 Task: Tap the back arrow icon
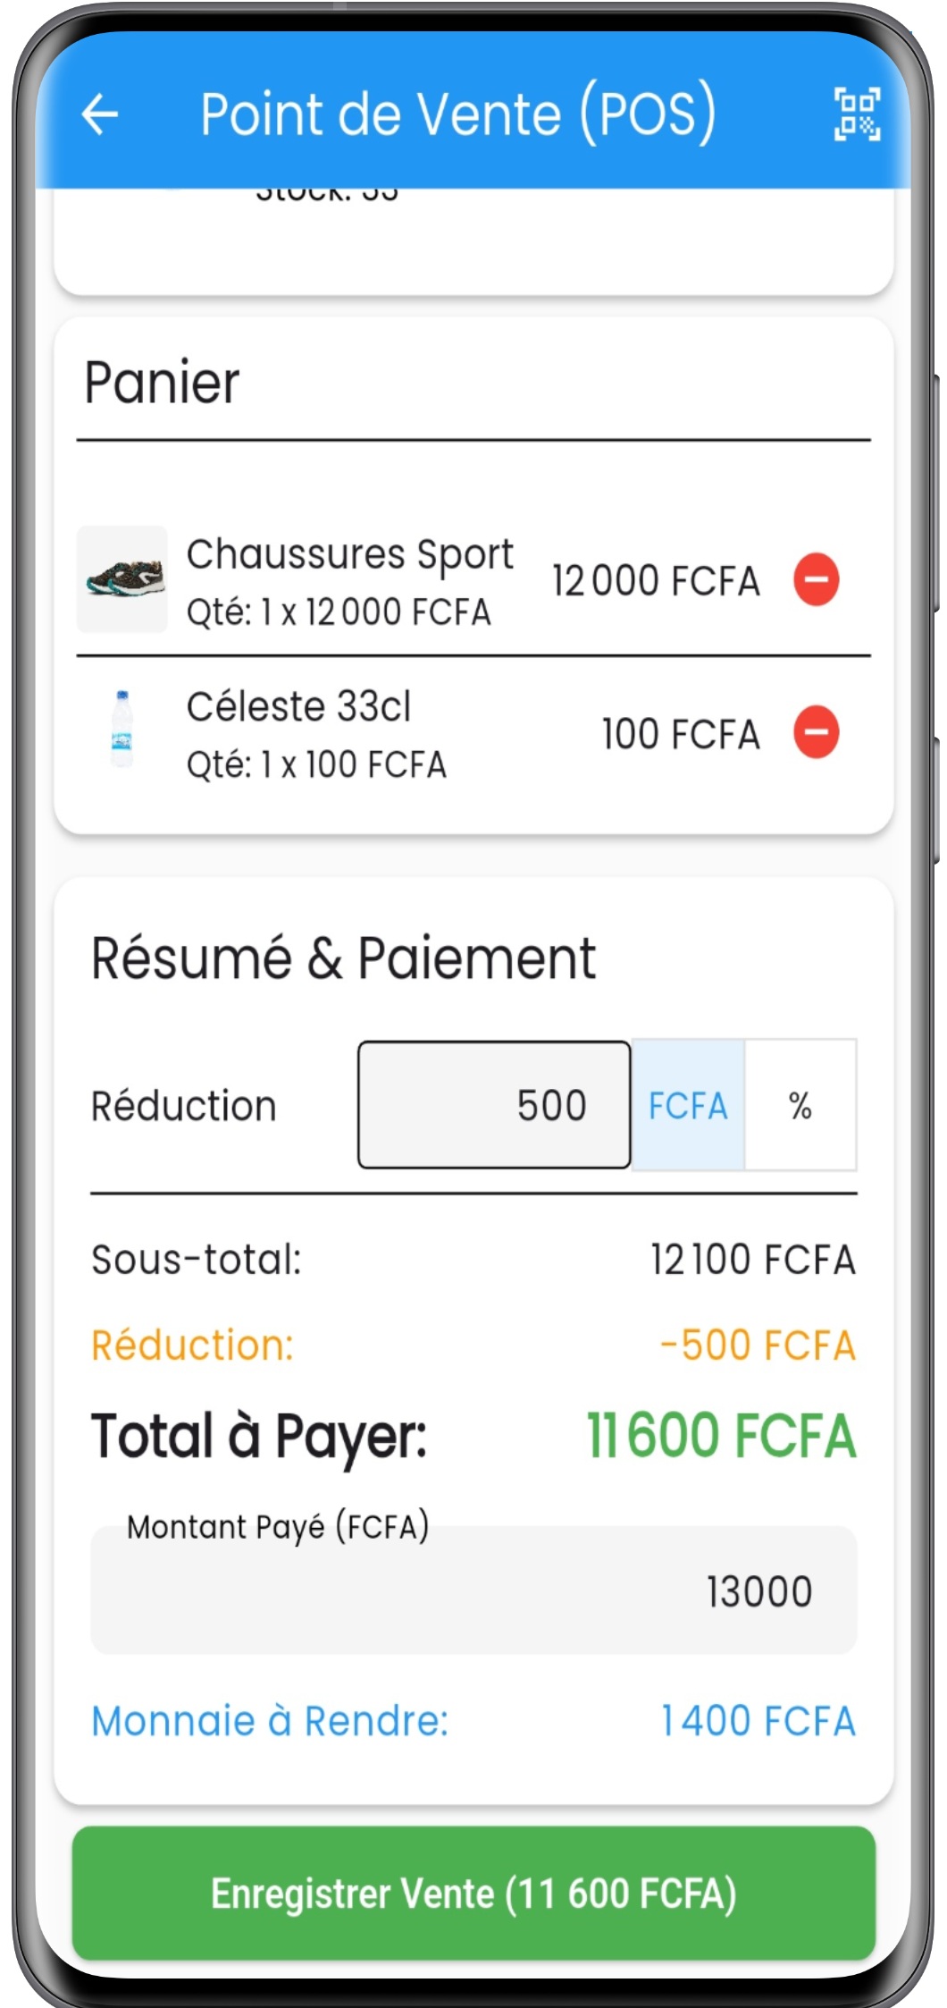click(x=100, y=114)
